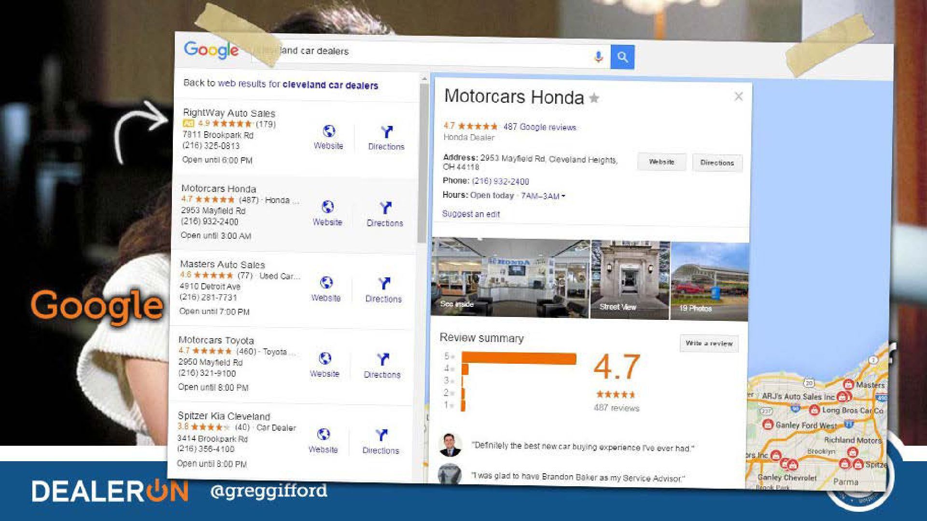Open Website globe icon for Motorcars Toyota
The height and width of the screenshot is (521, 927).
point(325,358)
